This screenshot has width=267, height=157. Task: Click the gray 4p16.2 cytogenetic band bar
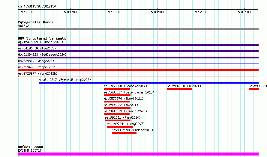(138, 29)
